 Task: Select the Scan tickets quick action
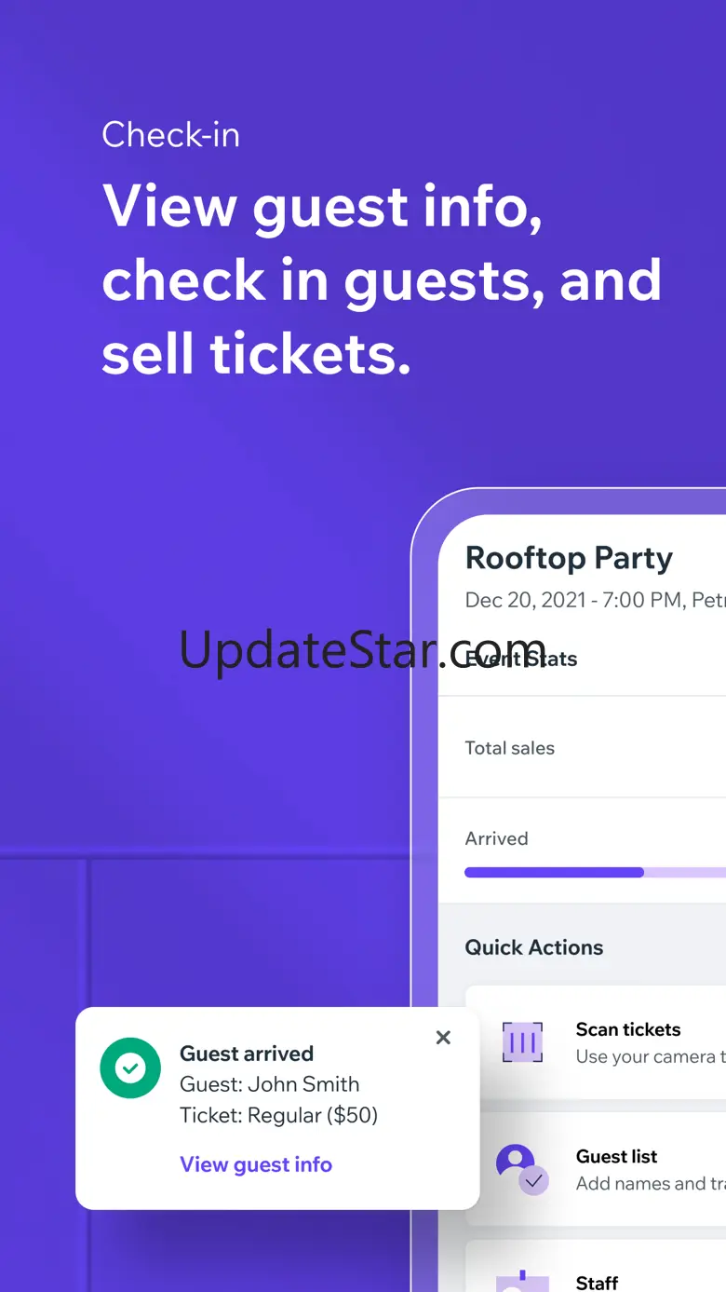click(x=596, y=1042)
